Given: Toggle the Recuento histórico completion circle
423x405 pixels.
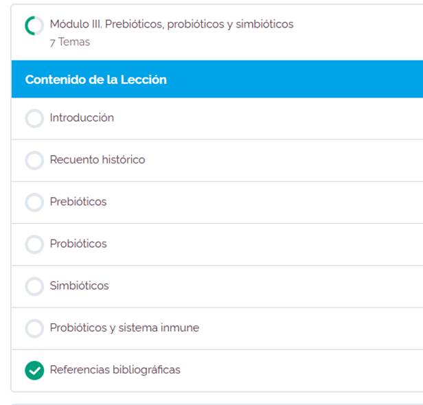Looking at the screenshot, I should [34, 161].
